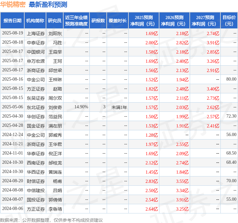Select the 2026预测净利润 column header
Viewport: 238px width, 223px height.
174,21
